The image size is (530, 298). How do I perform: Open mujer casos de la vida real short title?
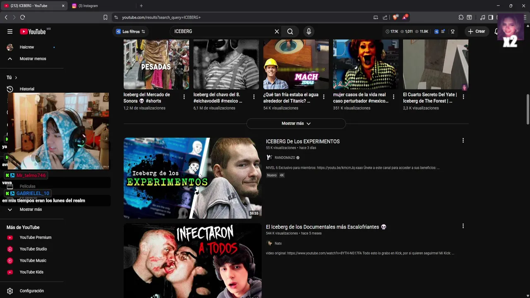pyautogui.click(x=361, y=98)
